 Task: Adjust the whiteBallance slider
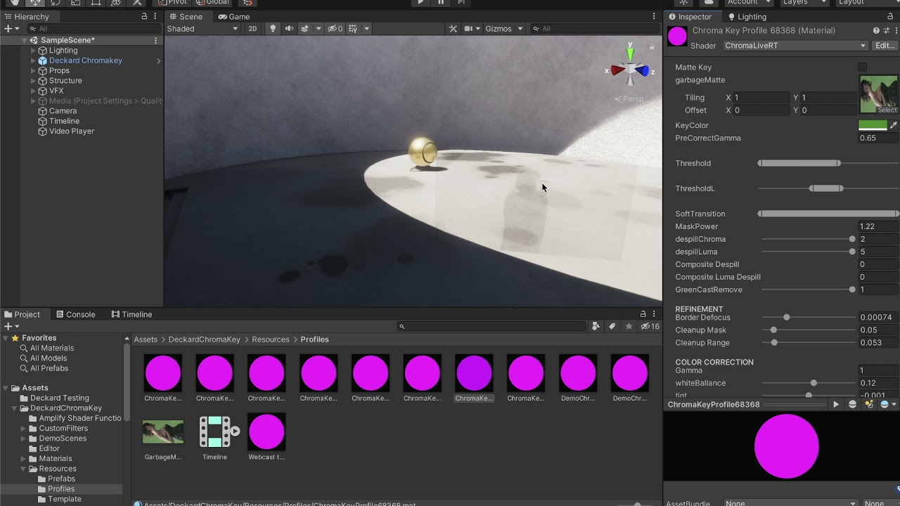[x=807, y=384]
